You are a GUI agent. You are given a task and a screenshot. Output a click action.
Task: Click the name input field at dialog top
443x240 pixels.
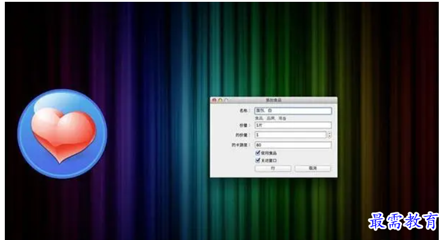[x=293, y=111]
